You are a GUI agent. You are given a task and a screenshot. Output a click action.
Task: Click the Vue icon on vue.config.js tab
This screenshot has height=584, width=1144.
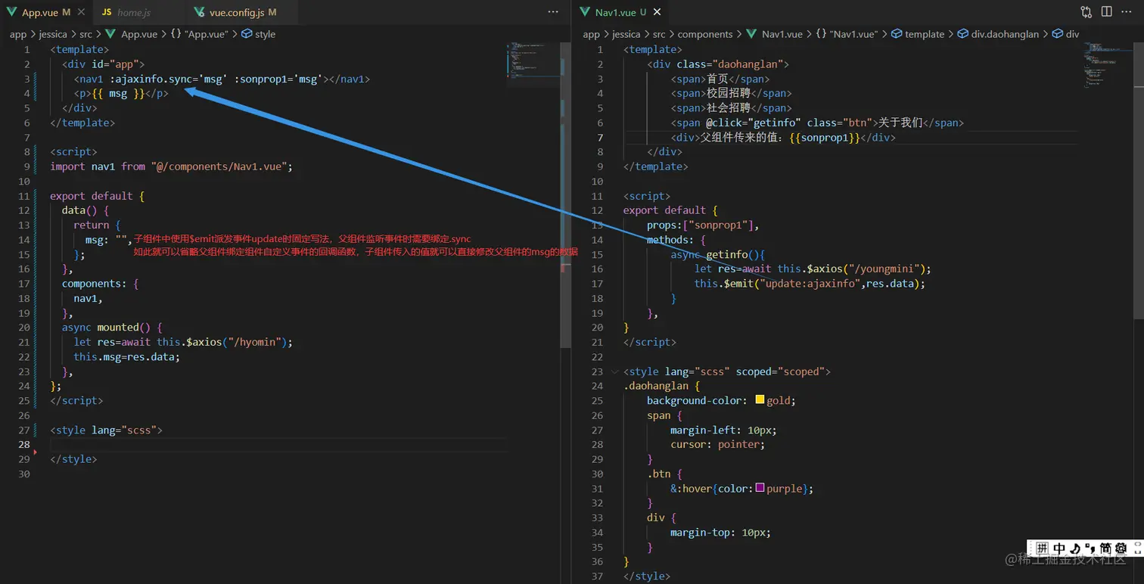(199, 12)
